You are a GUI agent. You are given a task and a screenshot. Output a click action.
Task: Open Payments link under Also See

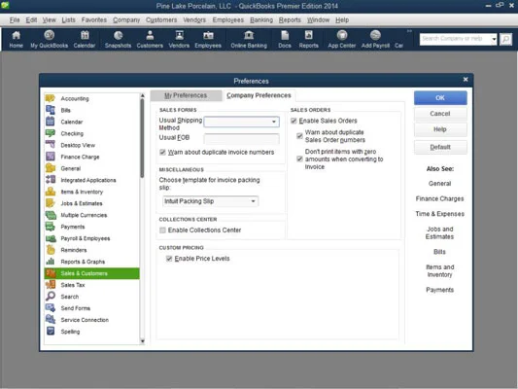pyautogui.click(x=439, y=290)
